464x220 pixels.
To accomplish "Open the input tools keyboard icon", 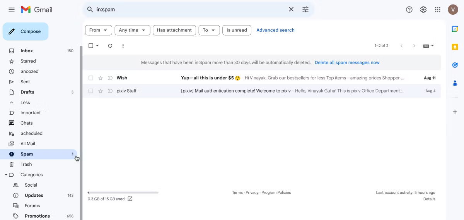I will 426,46.
